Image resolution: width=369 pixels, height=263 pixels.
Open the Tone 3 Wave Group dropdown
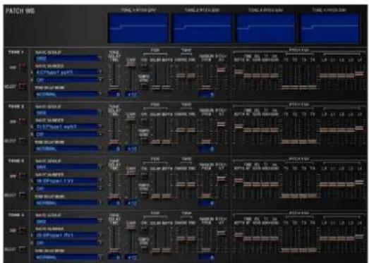pyautogui.click(x=68, y=167)
